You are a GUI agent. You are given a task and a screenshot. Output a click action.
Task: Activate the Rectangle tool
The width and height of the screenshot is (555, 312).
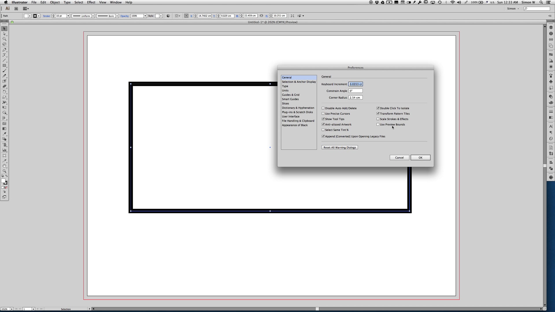tap(5, 66)
